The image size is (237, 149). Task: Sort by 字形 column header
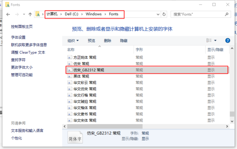pos(139,50)
